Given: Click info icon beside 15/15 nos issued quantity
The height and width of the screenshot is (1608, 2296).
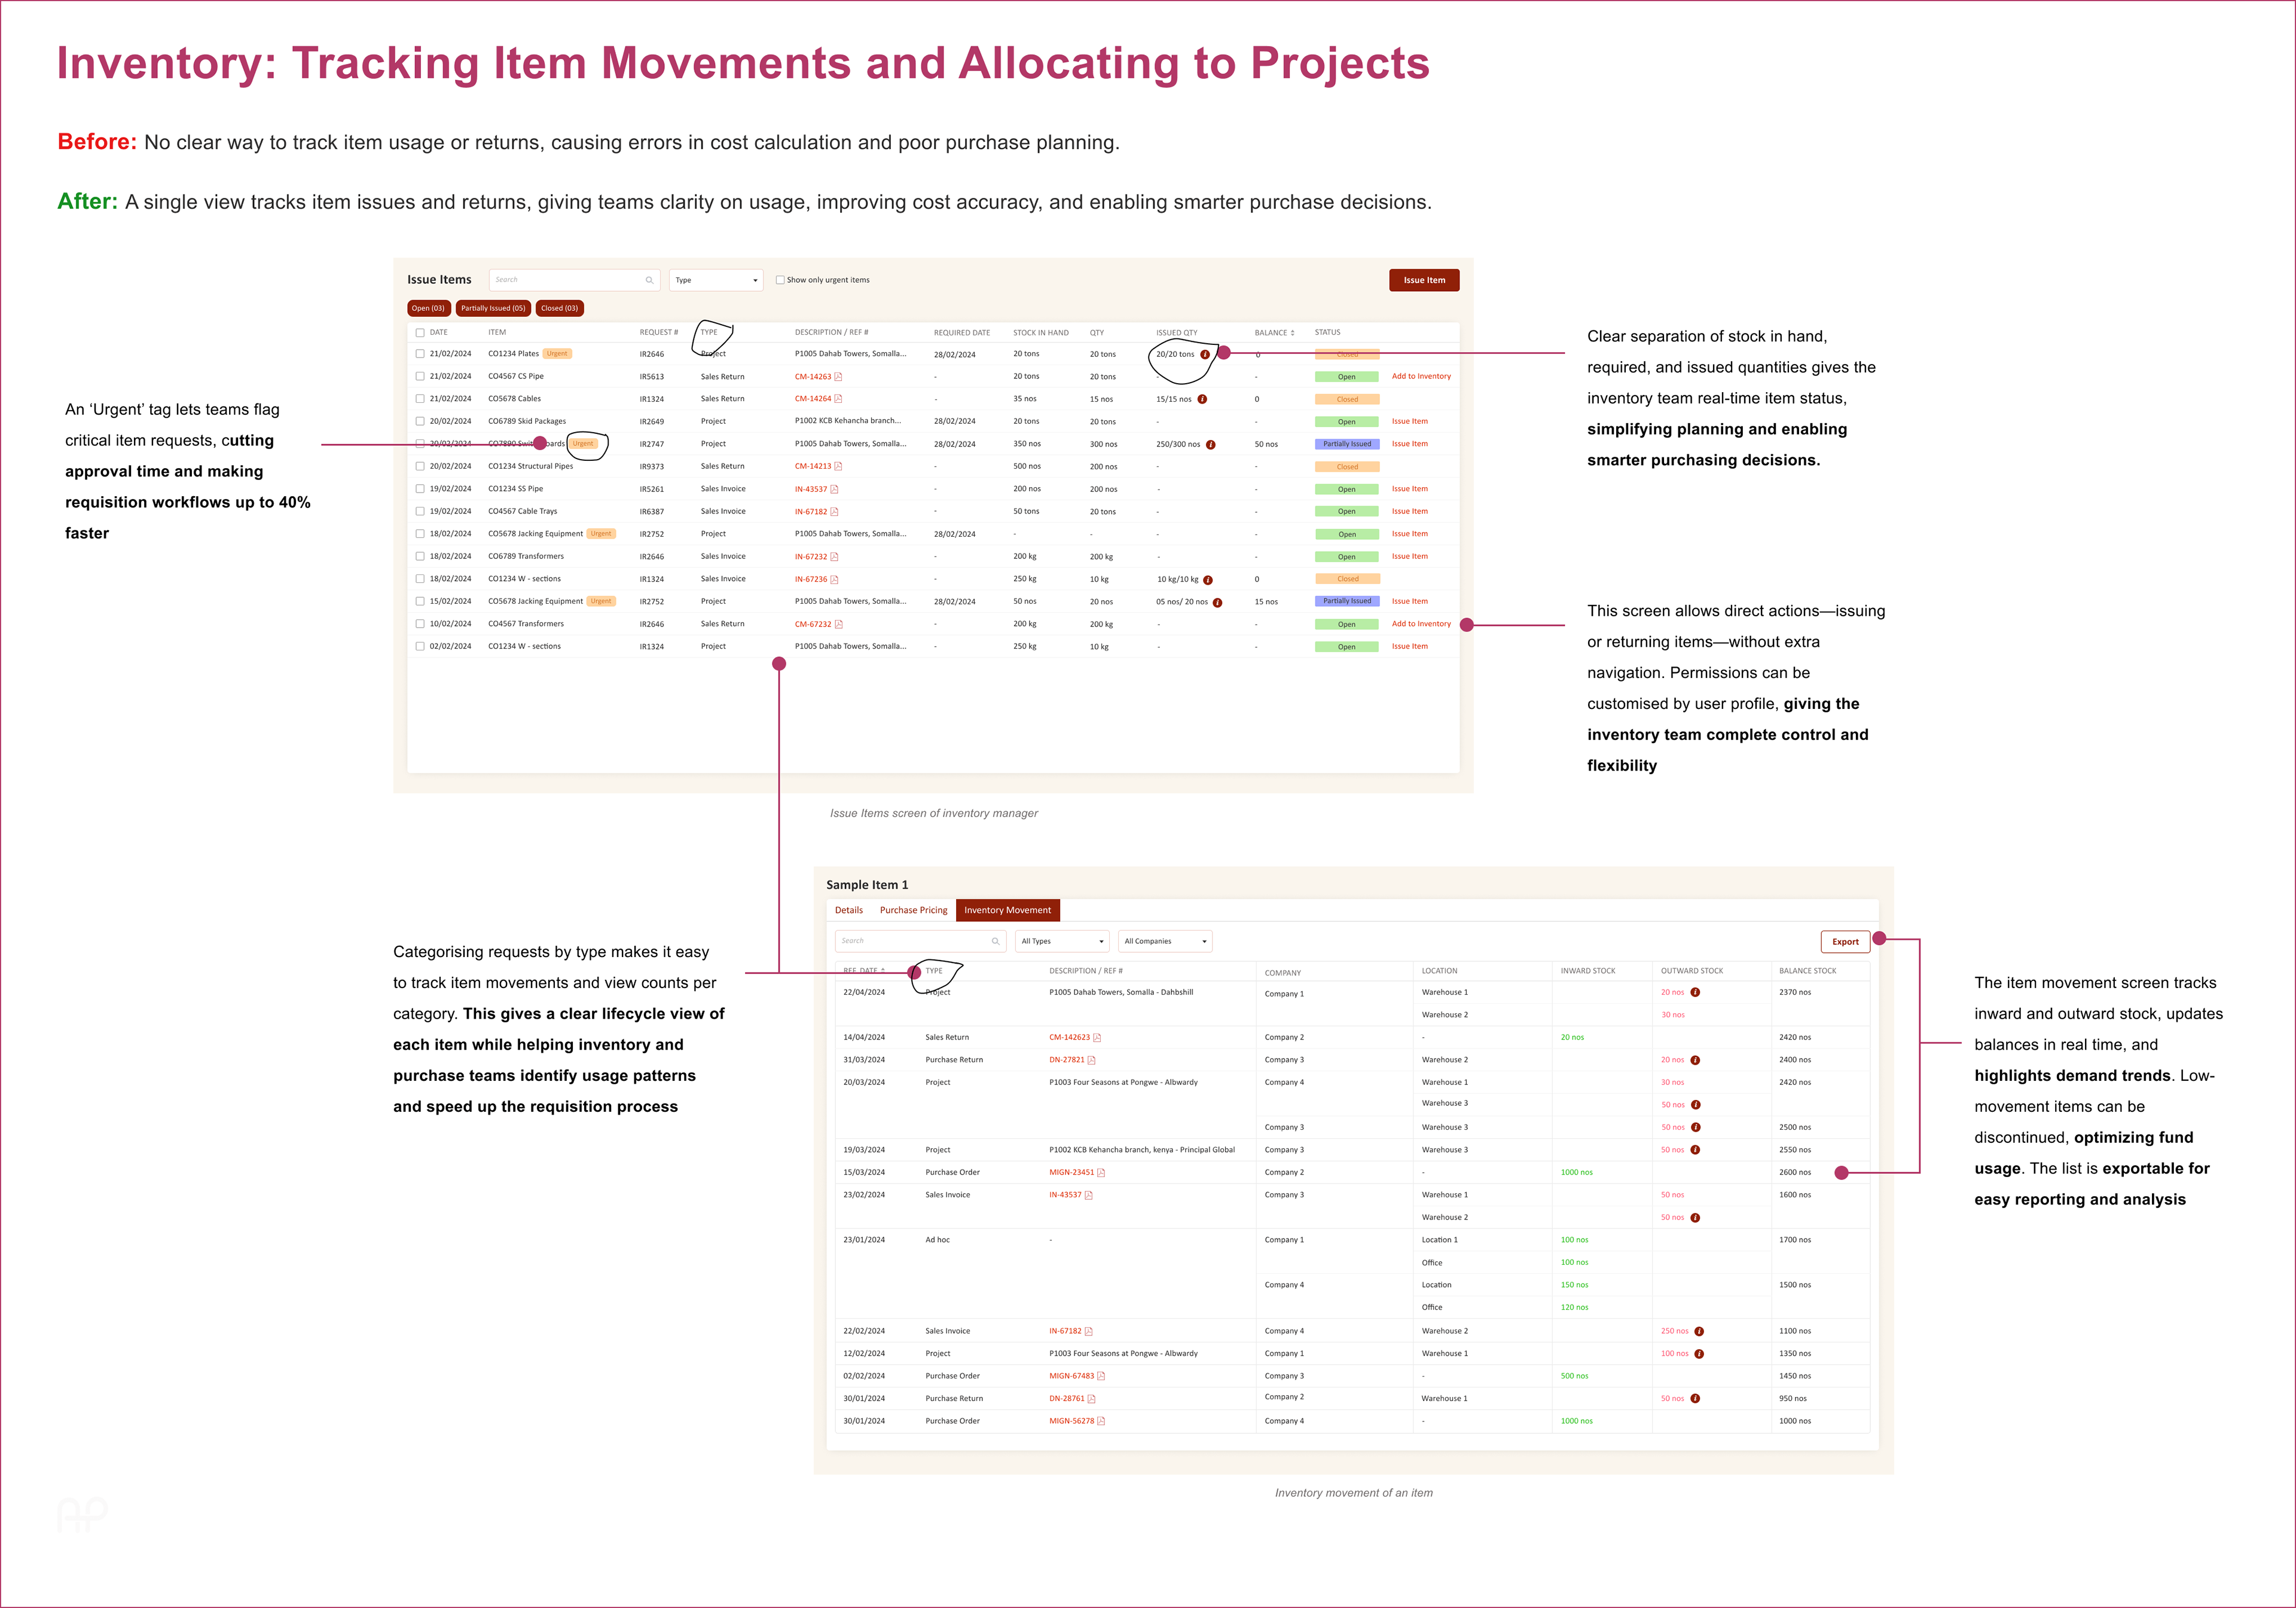Looking at the screenshot, I should (x=1202, y=399).
